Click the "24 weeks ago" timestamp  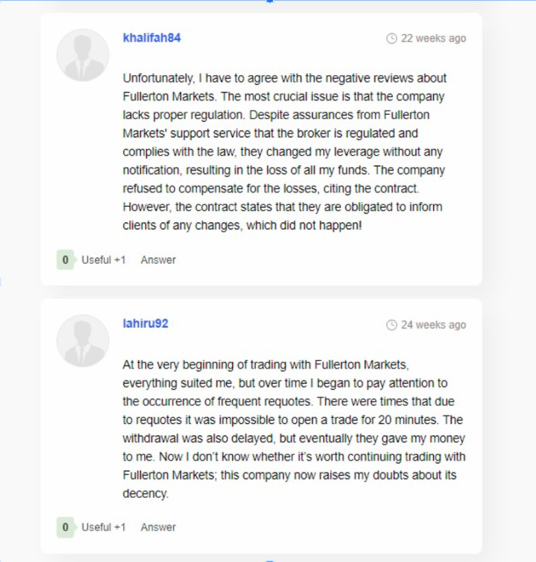433,325
